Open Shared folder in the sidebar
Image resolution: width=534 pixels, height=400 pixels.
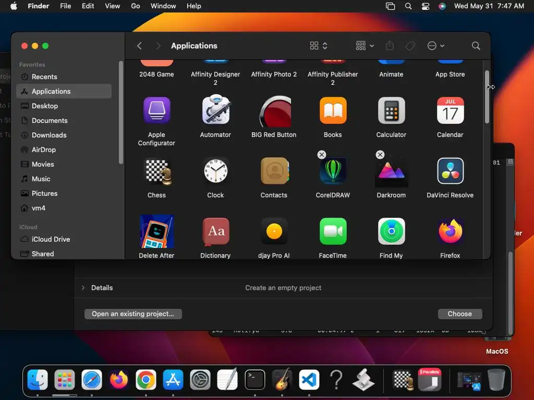64,254
